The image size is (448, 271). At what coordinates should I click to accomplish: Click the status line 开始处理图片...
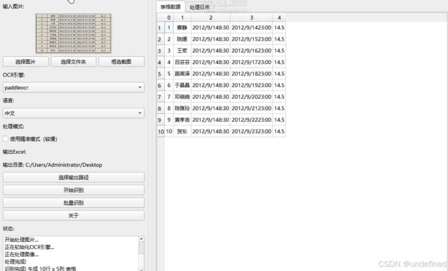click(x=22, y=240)
